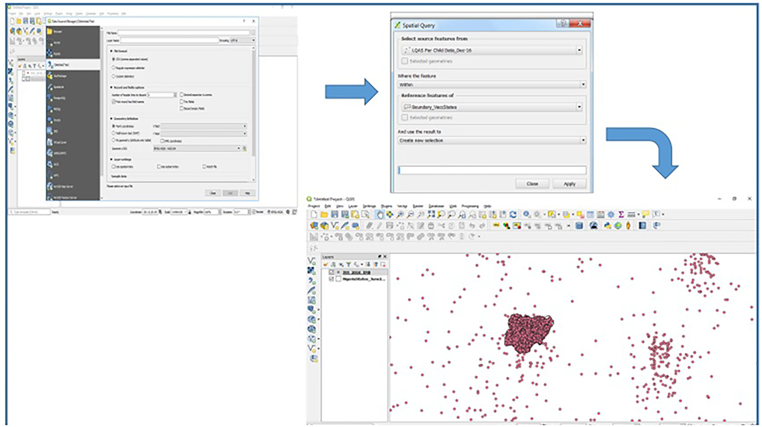Select Delimited Text in Data Source Manager
The width and height of the screenshot is (762, 427).
click(61, 65)
